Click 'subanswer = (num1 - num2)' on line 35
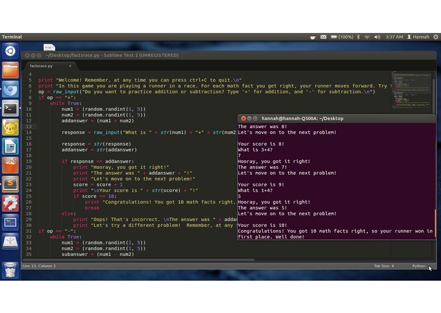This screenshot has height=313, width=441. pos(98,254)
